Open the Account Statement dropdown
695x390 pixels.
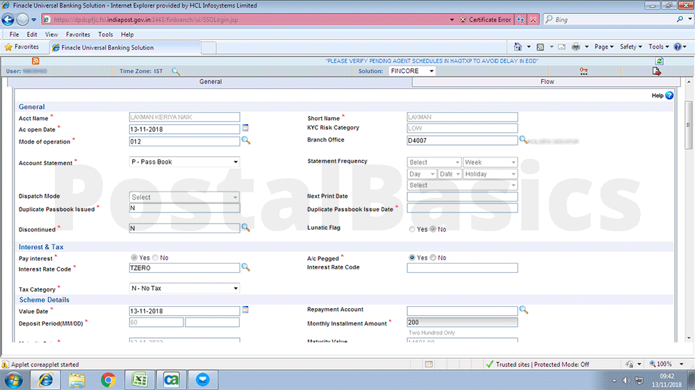184,162
